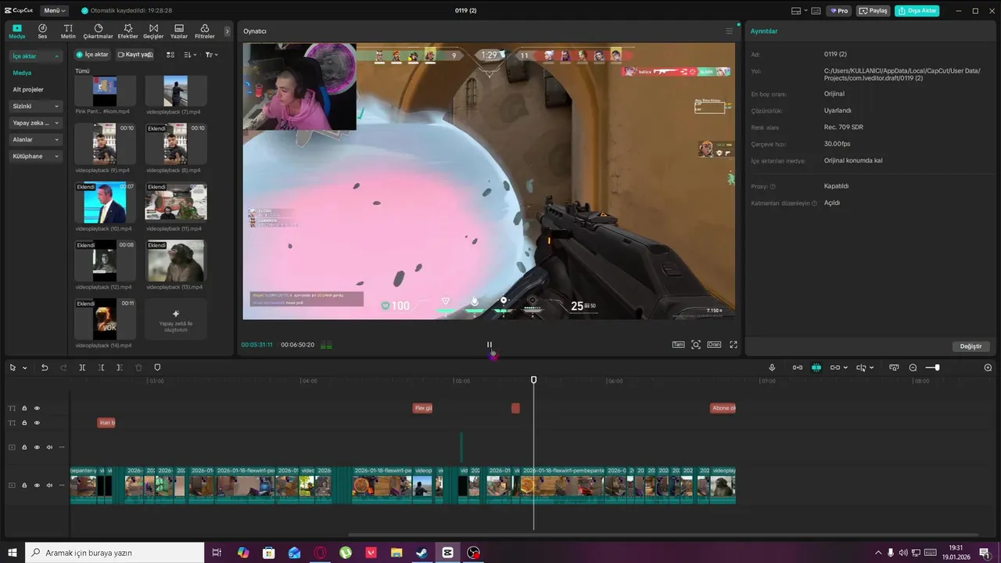Toggle the preview axis icon

coord(861,368)
